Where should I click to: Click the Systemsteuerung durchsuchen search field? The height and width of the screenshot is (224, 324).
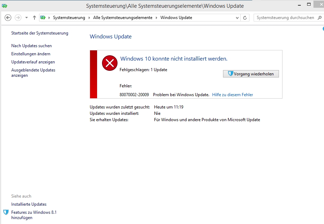point(285,18)
